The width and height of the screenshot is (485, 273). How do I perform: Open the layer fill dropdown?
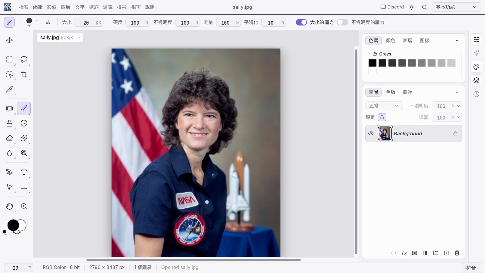(458, 117)
